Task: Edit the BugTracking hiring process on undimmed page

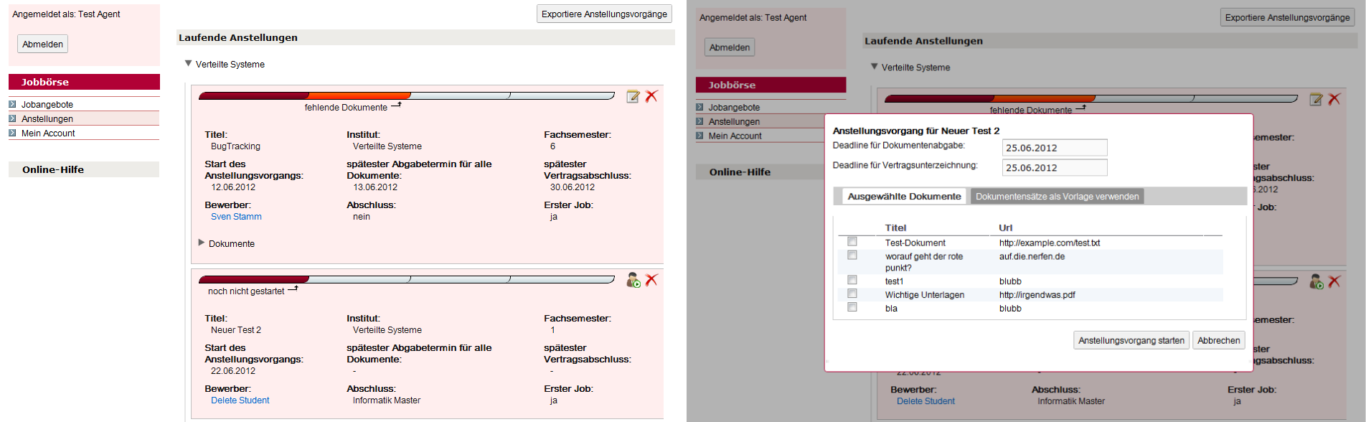Action: click(633, 96)
